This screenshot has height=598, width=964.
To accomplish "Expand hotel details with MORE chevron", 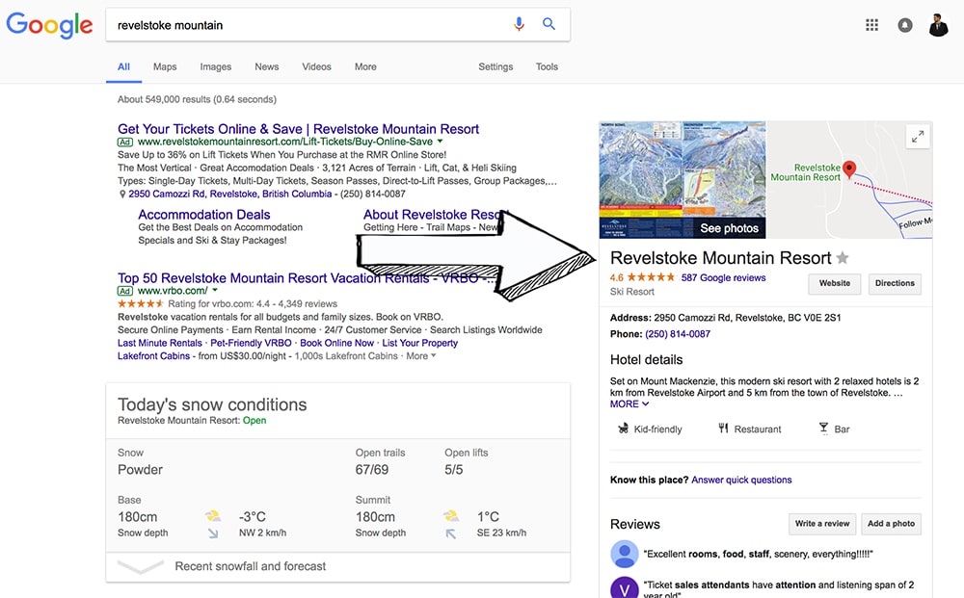I will tap(629, 404).
